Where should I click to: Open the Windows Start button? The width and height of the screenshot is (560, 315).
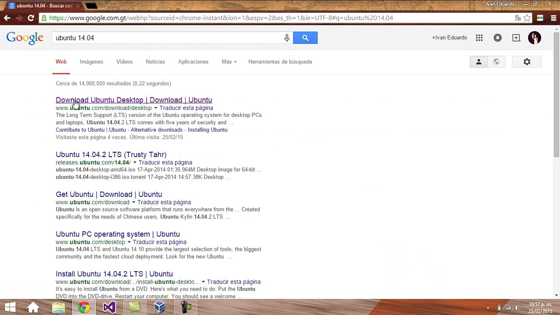[x=10, y=308]
